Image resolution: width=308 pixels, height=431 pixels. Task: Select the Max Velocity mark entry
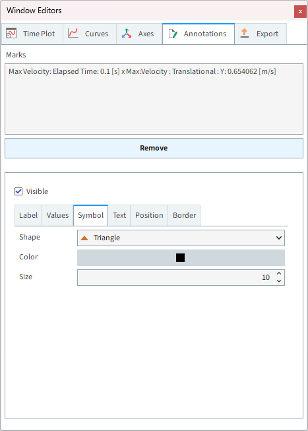(x=142, y=71)
